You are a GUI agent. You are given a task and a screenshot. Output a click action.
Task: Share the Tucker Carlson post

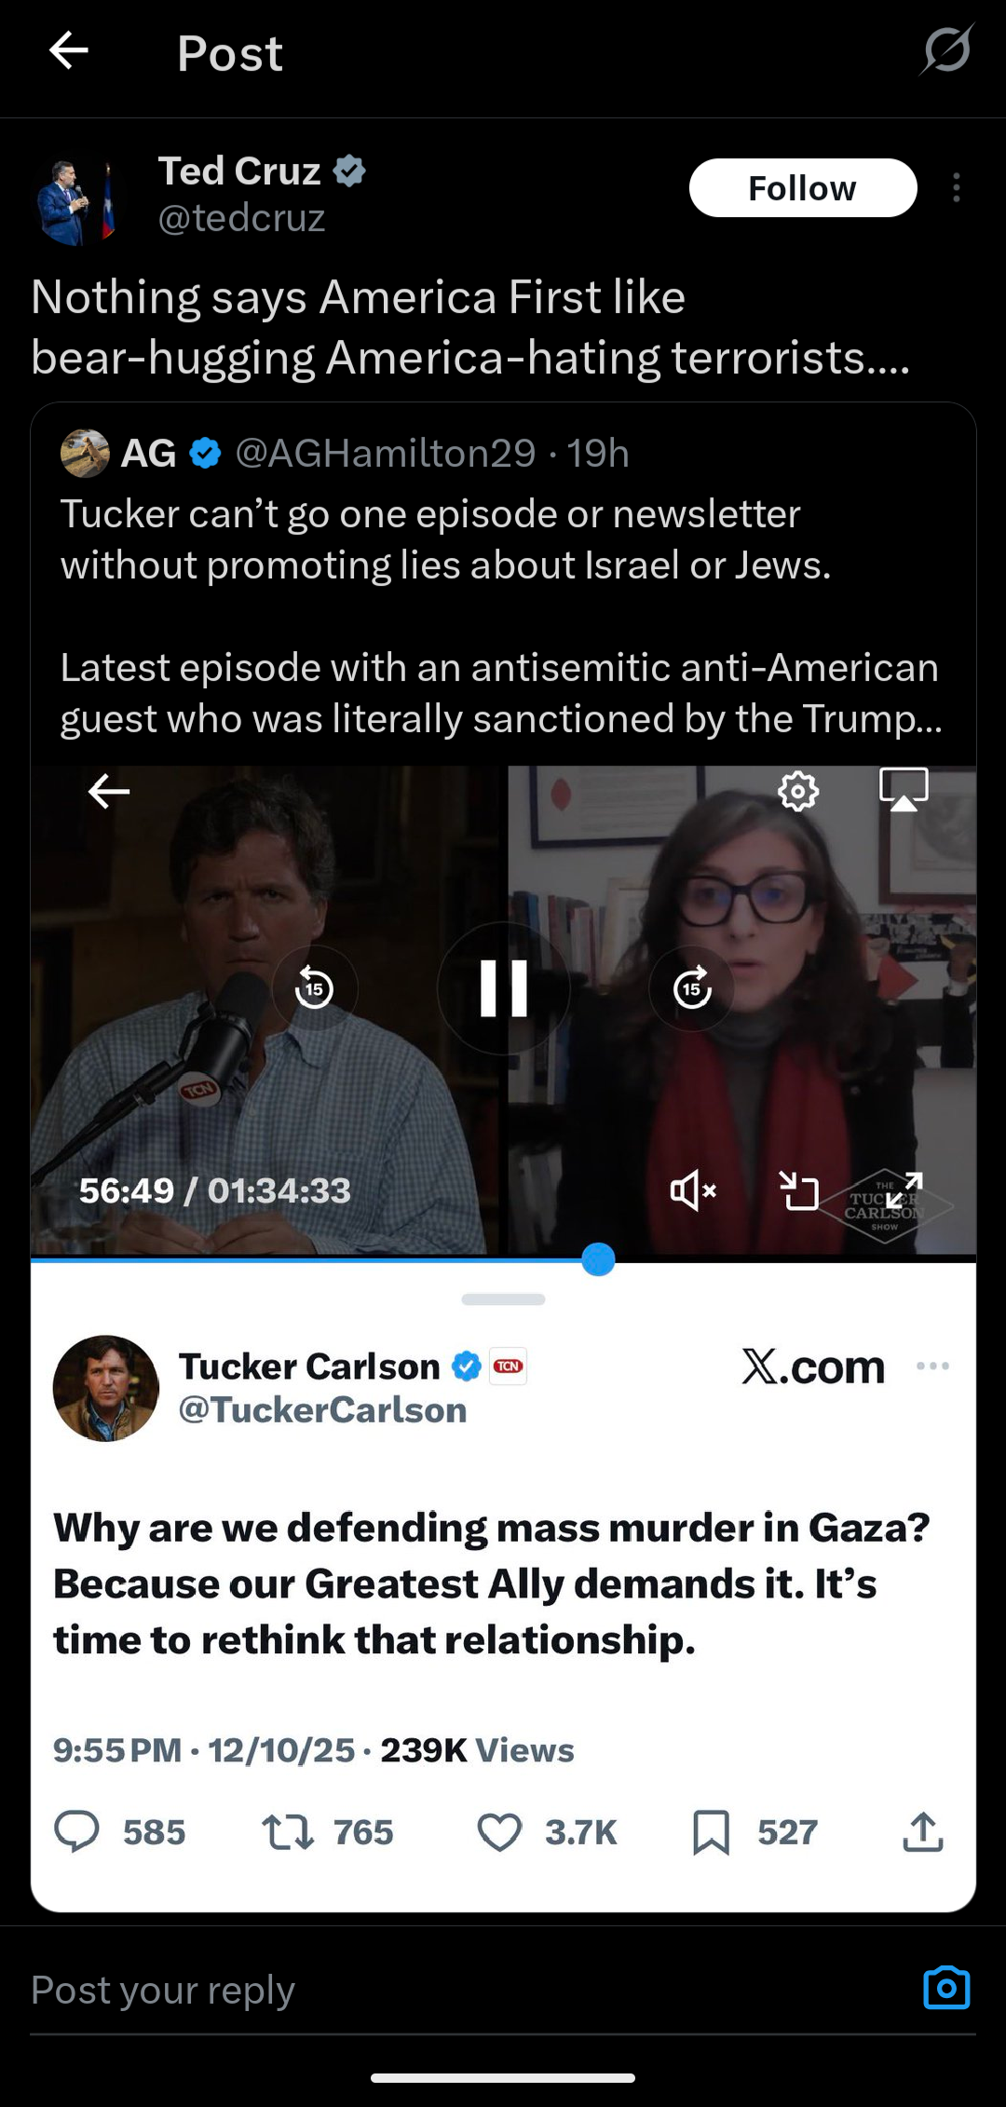coord(923,1831)
